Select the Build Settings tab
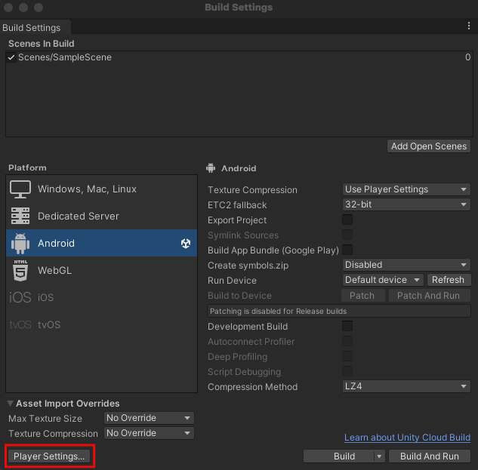478x470 pixels. (35, 27)
